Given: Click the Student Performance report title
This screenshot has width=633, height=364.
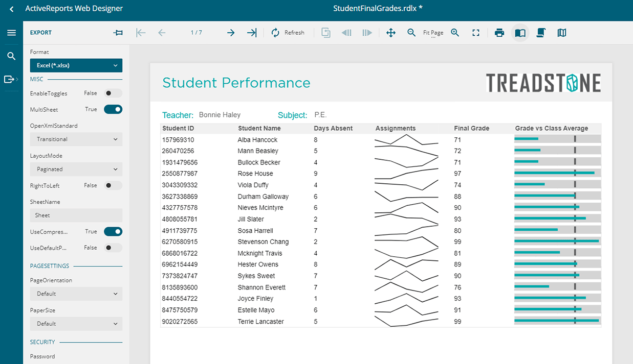Looking at the screenshot, I should click(236, 83).
